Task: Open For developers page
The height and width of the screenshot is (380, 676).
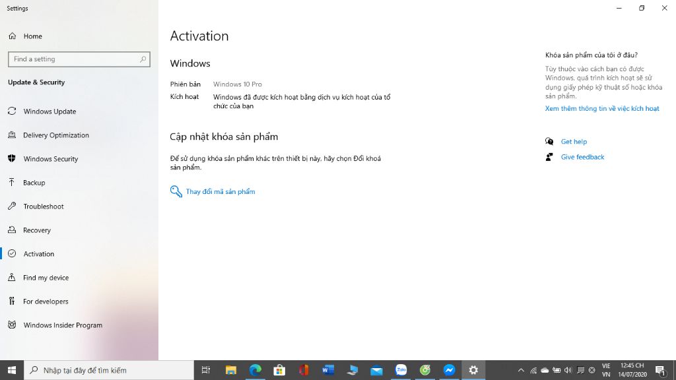Action: 38,301
